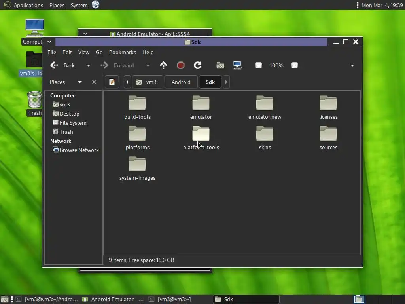Viewport: 405px width, 304px height.
Task: Click the Android Emulator window title bar
Action: click(150, 34)
